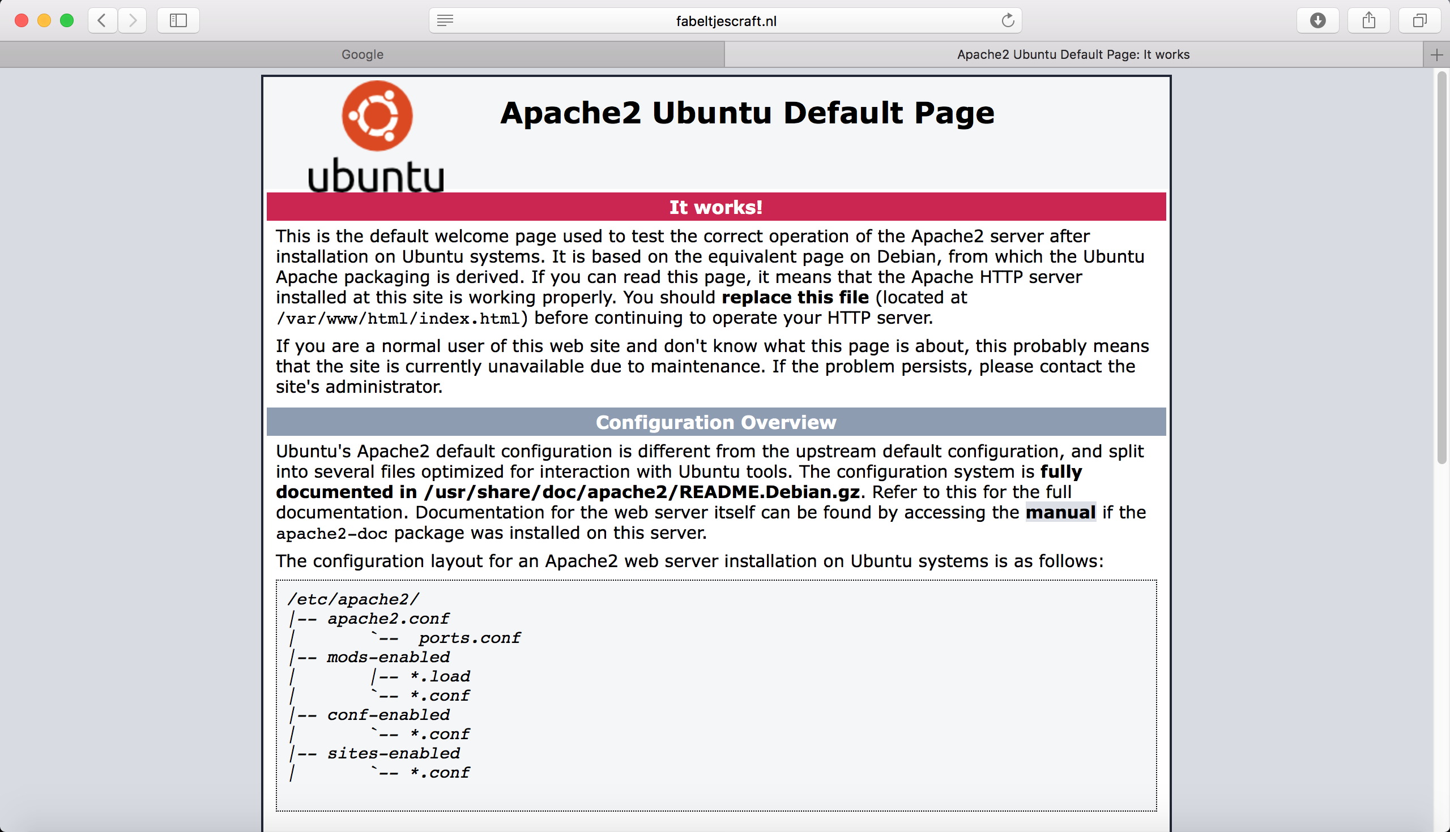This screenshot has width=1450, height=832.
Task: Show all tabs overview icon
Action: tap(1419, 20)
